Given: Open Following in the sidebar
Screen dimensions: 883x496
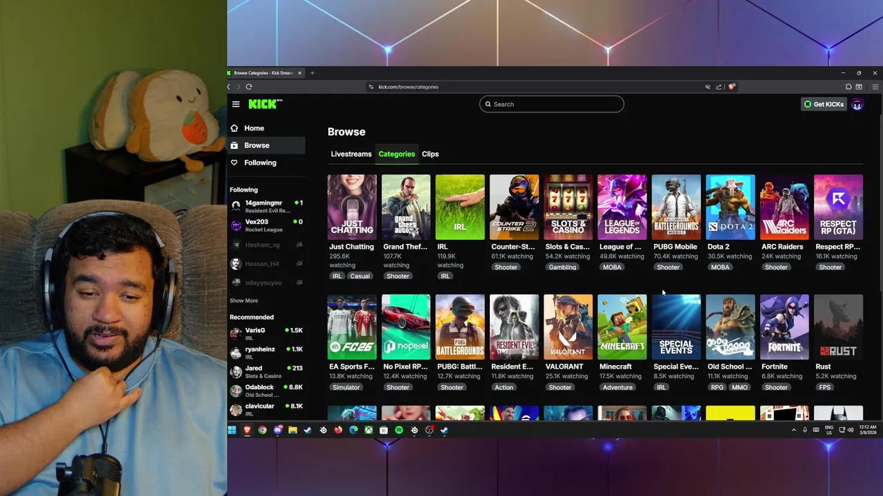Looking at the screenshot, I should (x=266, y=163).
